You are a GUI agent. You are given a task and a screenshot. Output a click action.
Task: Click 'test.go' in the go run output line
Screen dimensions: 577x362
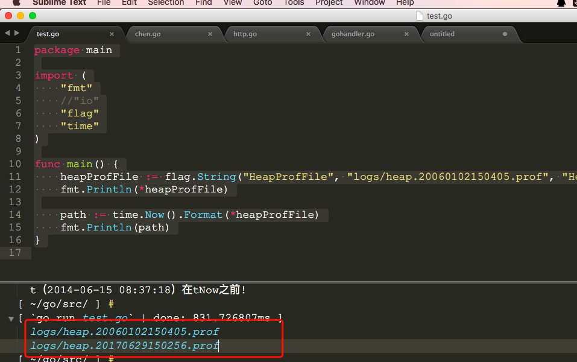click(106, 318)
